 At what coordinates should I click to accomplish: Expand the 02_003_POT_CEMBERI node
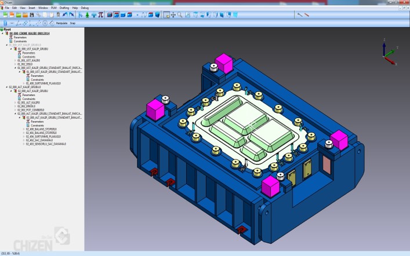(x=15, y=110)
